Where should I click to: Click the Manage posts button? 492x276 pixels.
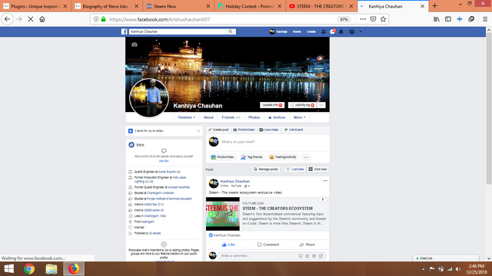tap(265, 169)
